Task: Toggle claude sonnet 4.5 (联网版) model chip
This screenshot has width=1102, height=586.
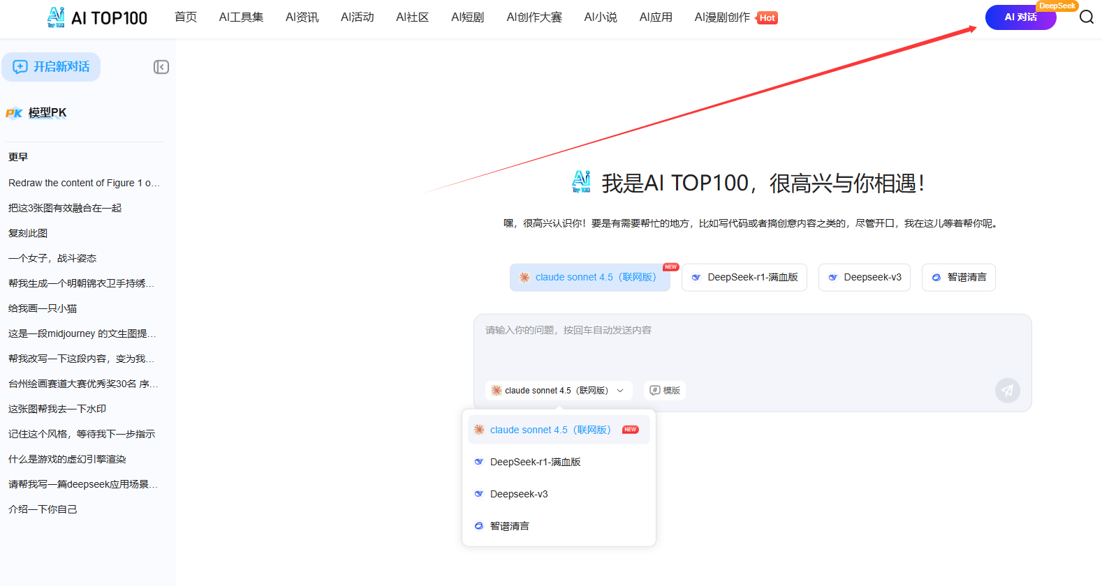Action: point(589,278)
